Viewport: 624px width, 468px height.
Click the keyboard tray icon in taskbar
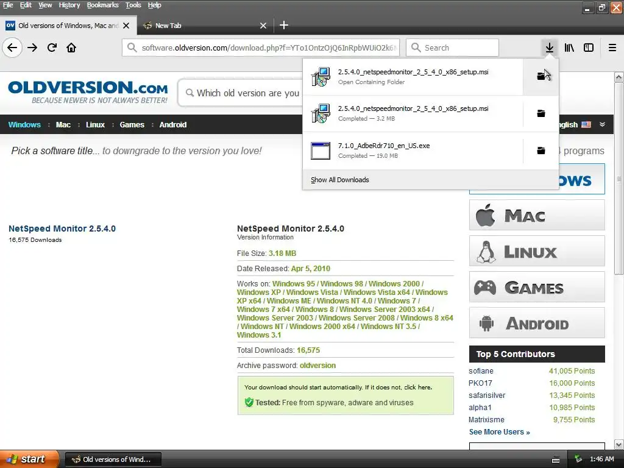556,459
